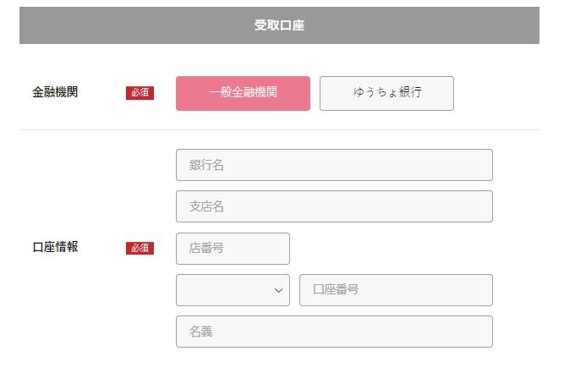Click the red 必須 badge beside 金融機関
564x384 pixels.
[140, 93]
